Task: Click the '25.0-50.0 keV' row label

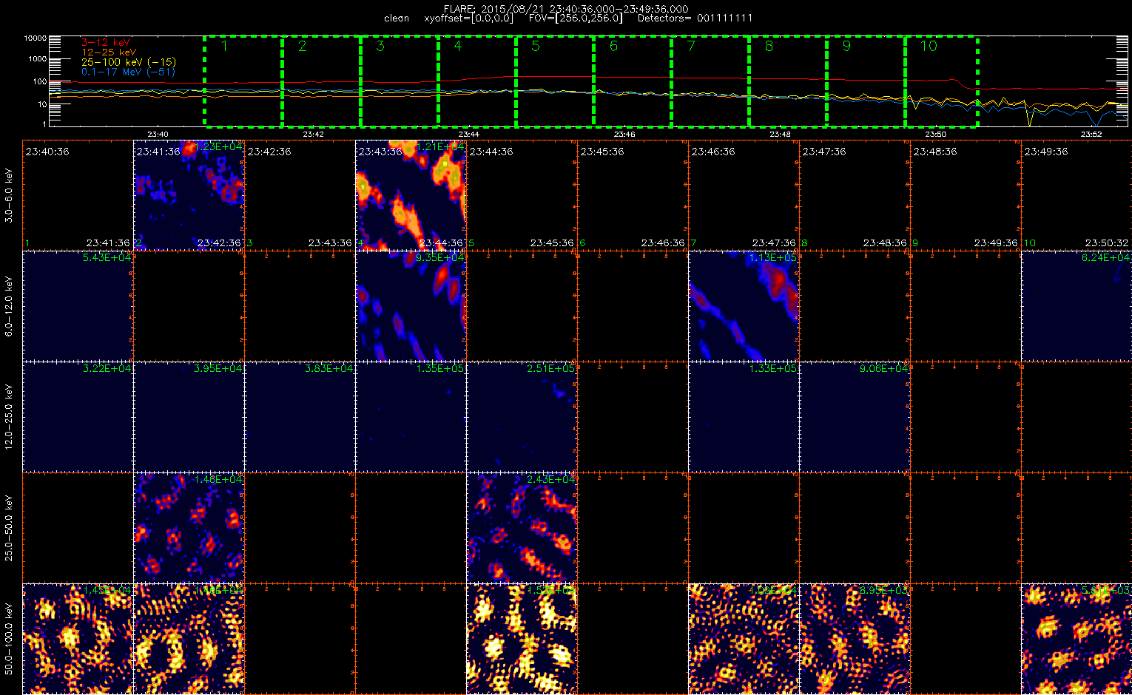Action: [9, 527]
